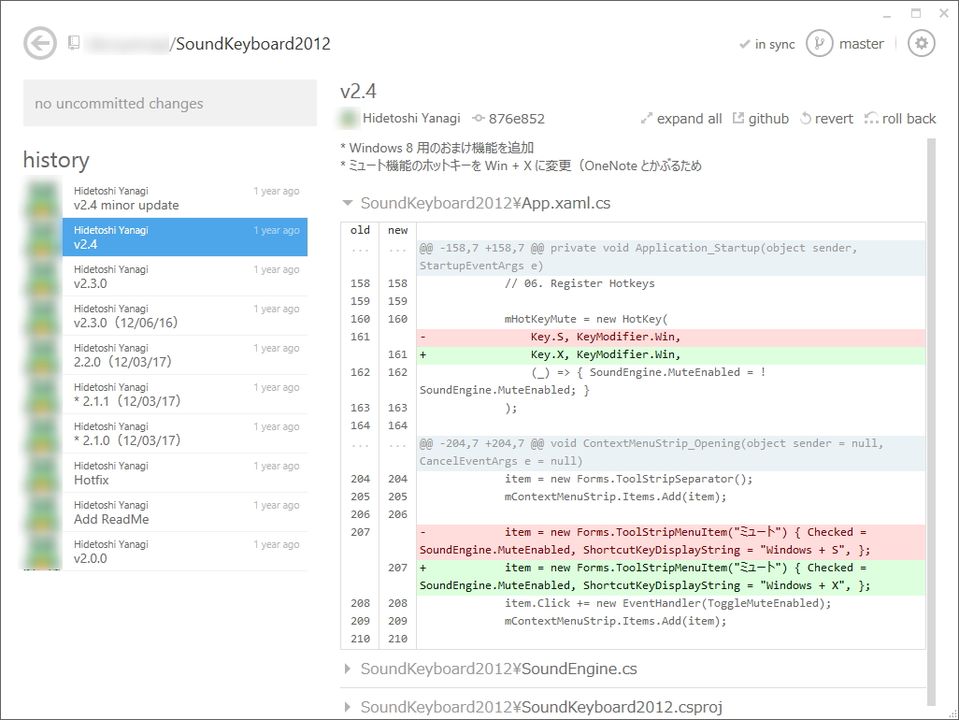This screenshot has height=720, width=959.
Task: Select the v2.3.0 commit without date
Action: (x=185, y=277)
